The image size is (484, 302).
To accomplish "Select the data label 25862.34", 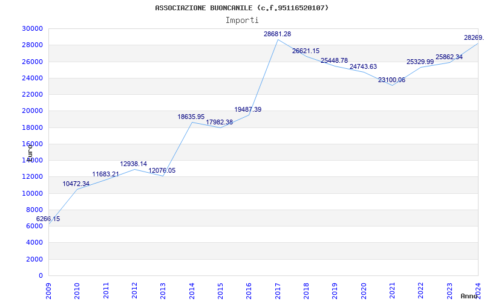I will 449,57.
